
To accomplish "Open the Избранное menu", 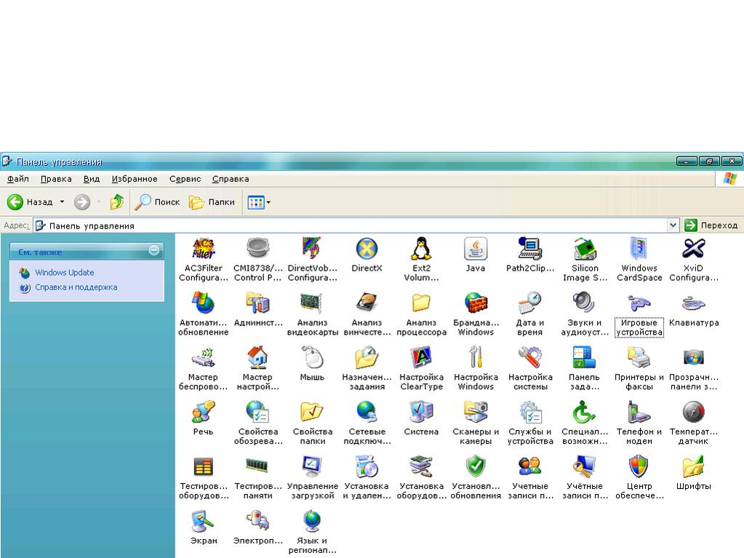I will pyautogui.click(x=135, y=179).
